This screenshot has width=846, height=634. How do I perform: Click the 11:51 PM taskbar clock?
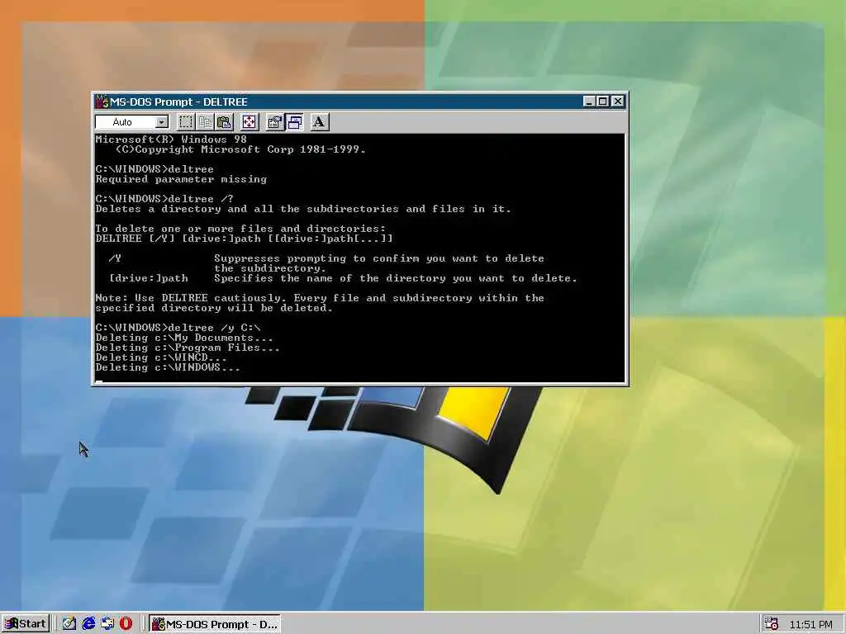810,624
